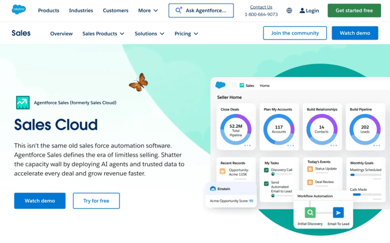The image size is (390, 243).
Task: Click the Initial Discovery search icon
Action: click(310, 212)
